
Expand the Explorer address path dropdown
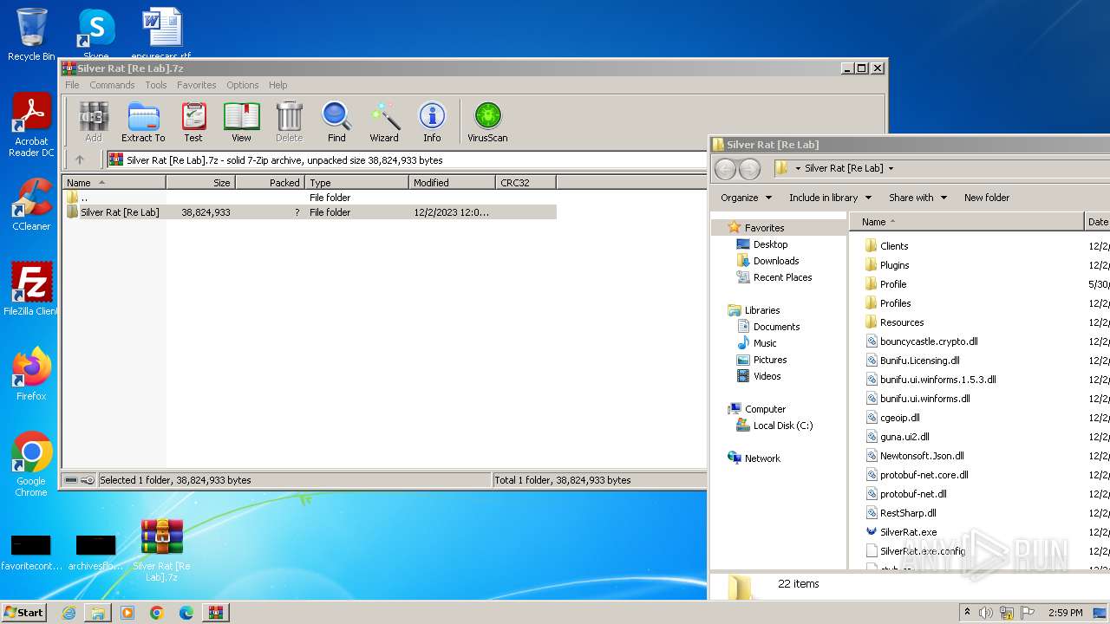(891, 168)
